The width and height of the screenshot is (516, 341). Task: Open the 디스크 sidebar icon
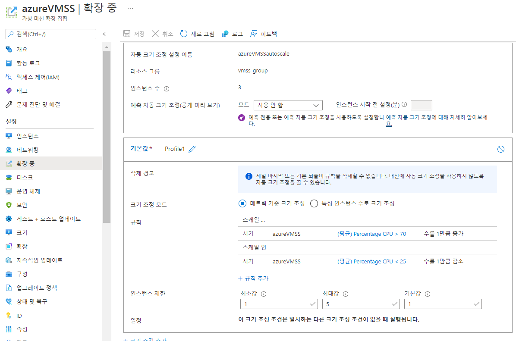click(x=9, y=177)
